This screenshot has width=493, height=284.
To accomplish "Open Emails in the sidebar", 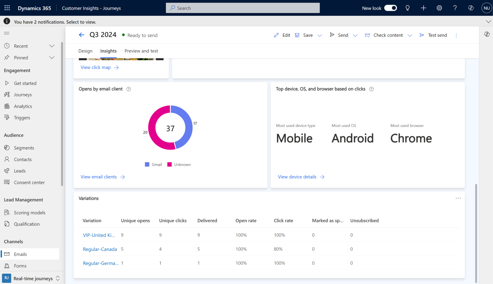I will (29, 254).
